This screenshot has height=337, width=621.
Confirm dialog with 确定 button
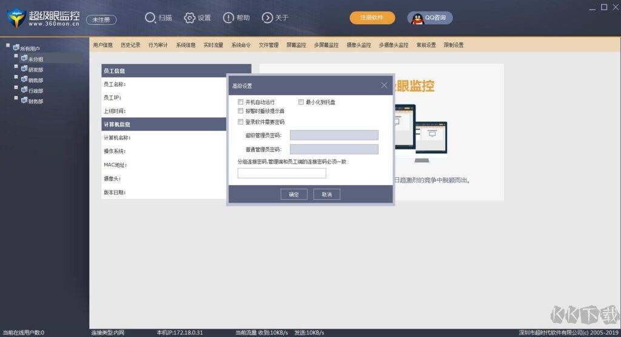pos(294,194)
